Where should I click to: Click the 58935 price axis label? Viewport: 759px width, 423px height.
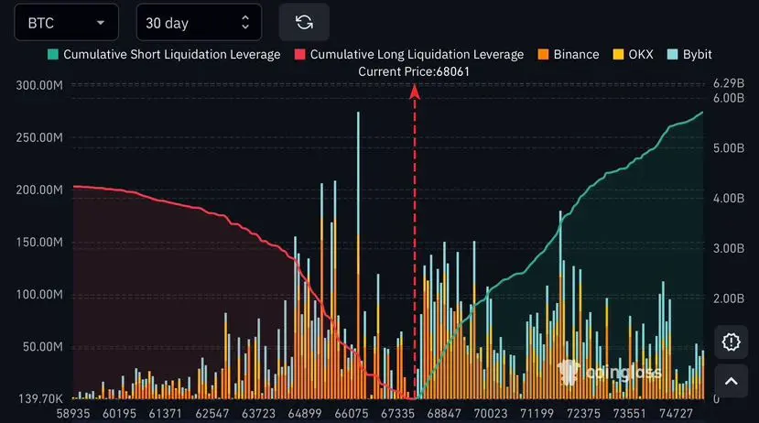(x=73, y=414)
